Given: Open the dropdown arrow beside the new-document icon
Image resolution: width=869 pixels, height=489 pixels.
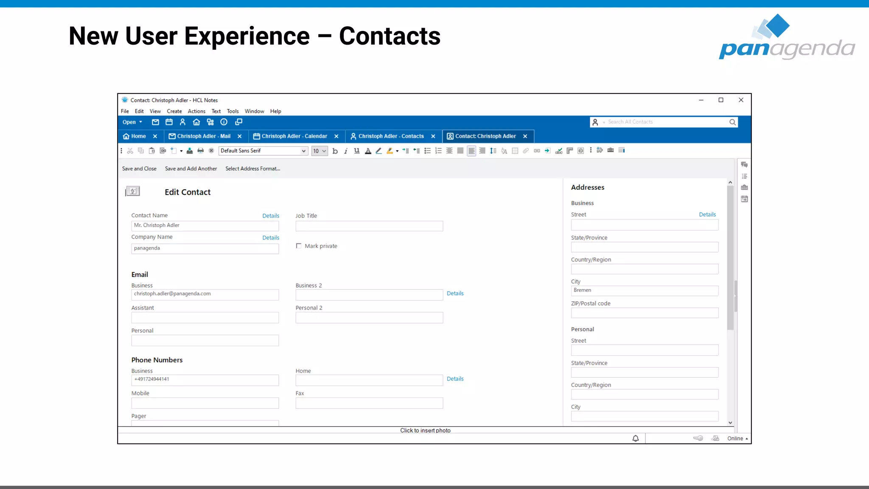Looking at the screenshot, I should coord(181,151).
